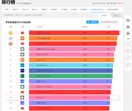This screenshot has width=132, height=111.
Task: Click Apple logo in iPhone 11 Pro Max row
Action: click(22, 87)
